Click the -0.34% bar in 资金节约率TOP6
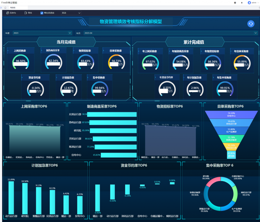 127,189
